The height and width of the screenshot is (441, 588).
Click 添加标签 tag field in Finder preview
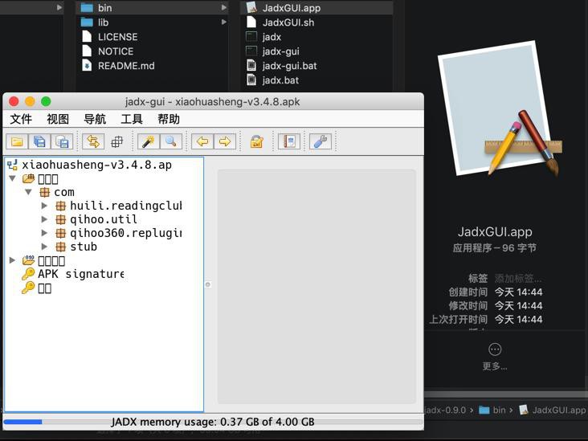[517, 279]
